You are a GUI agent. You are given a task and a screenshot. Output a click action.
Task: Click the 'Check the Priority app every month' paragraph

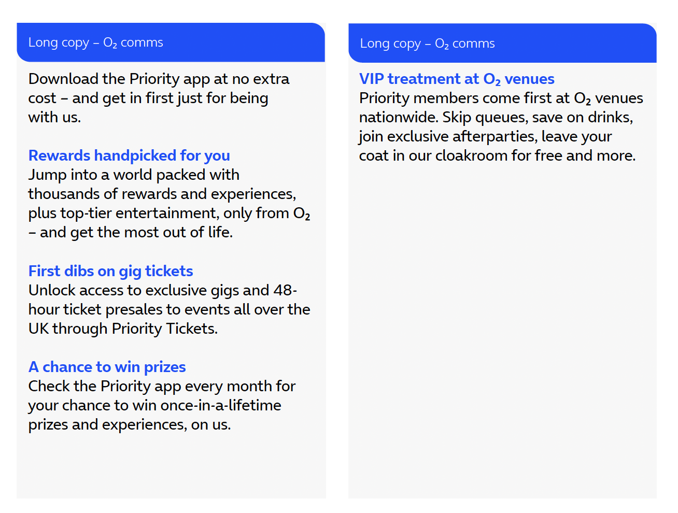click(x=162, y=405)
